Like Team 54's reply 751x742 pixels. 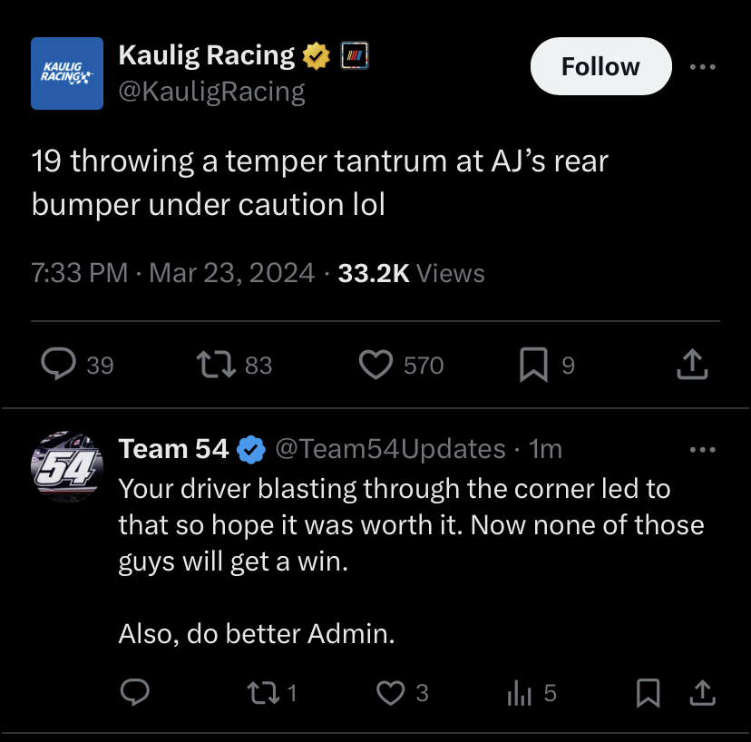point(390,693)
